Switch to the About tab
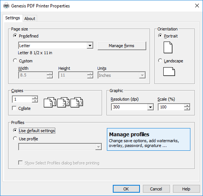203x196 pixels. tap(30, 19)
